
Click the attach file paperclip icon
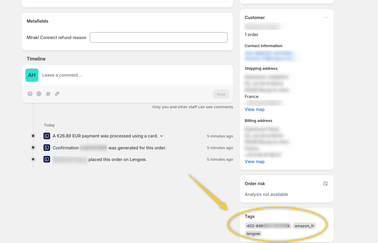[57, 94]
